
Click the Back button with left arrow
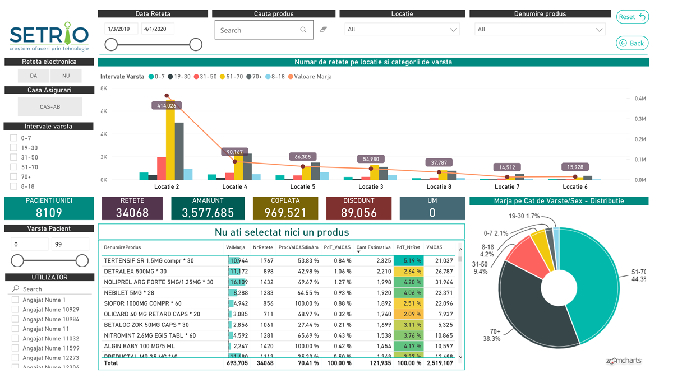(632, 43)
